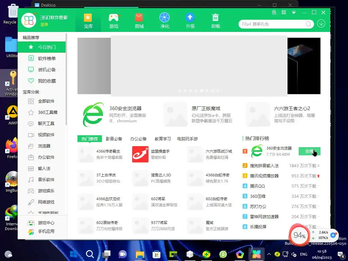The height and width of the screenshot is (261, 348).
Task: Click the ENG language indicator
Action: [x=303, y=254]
